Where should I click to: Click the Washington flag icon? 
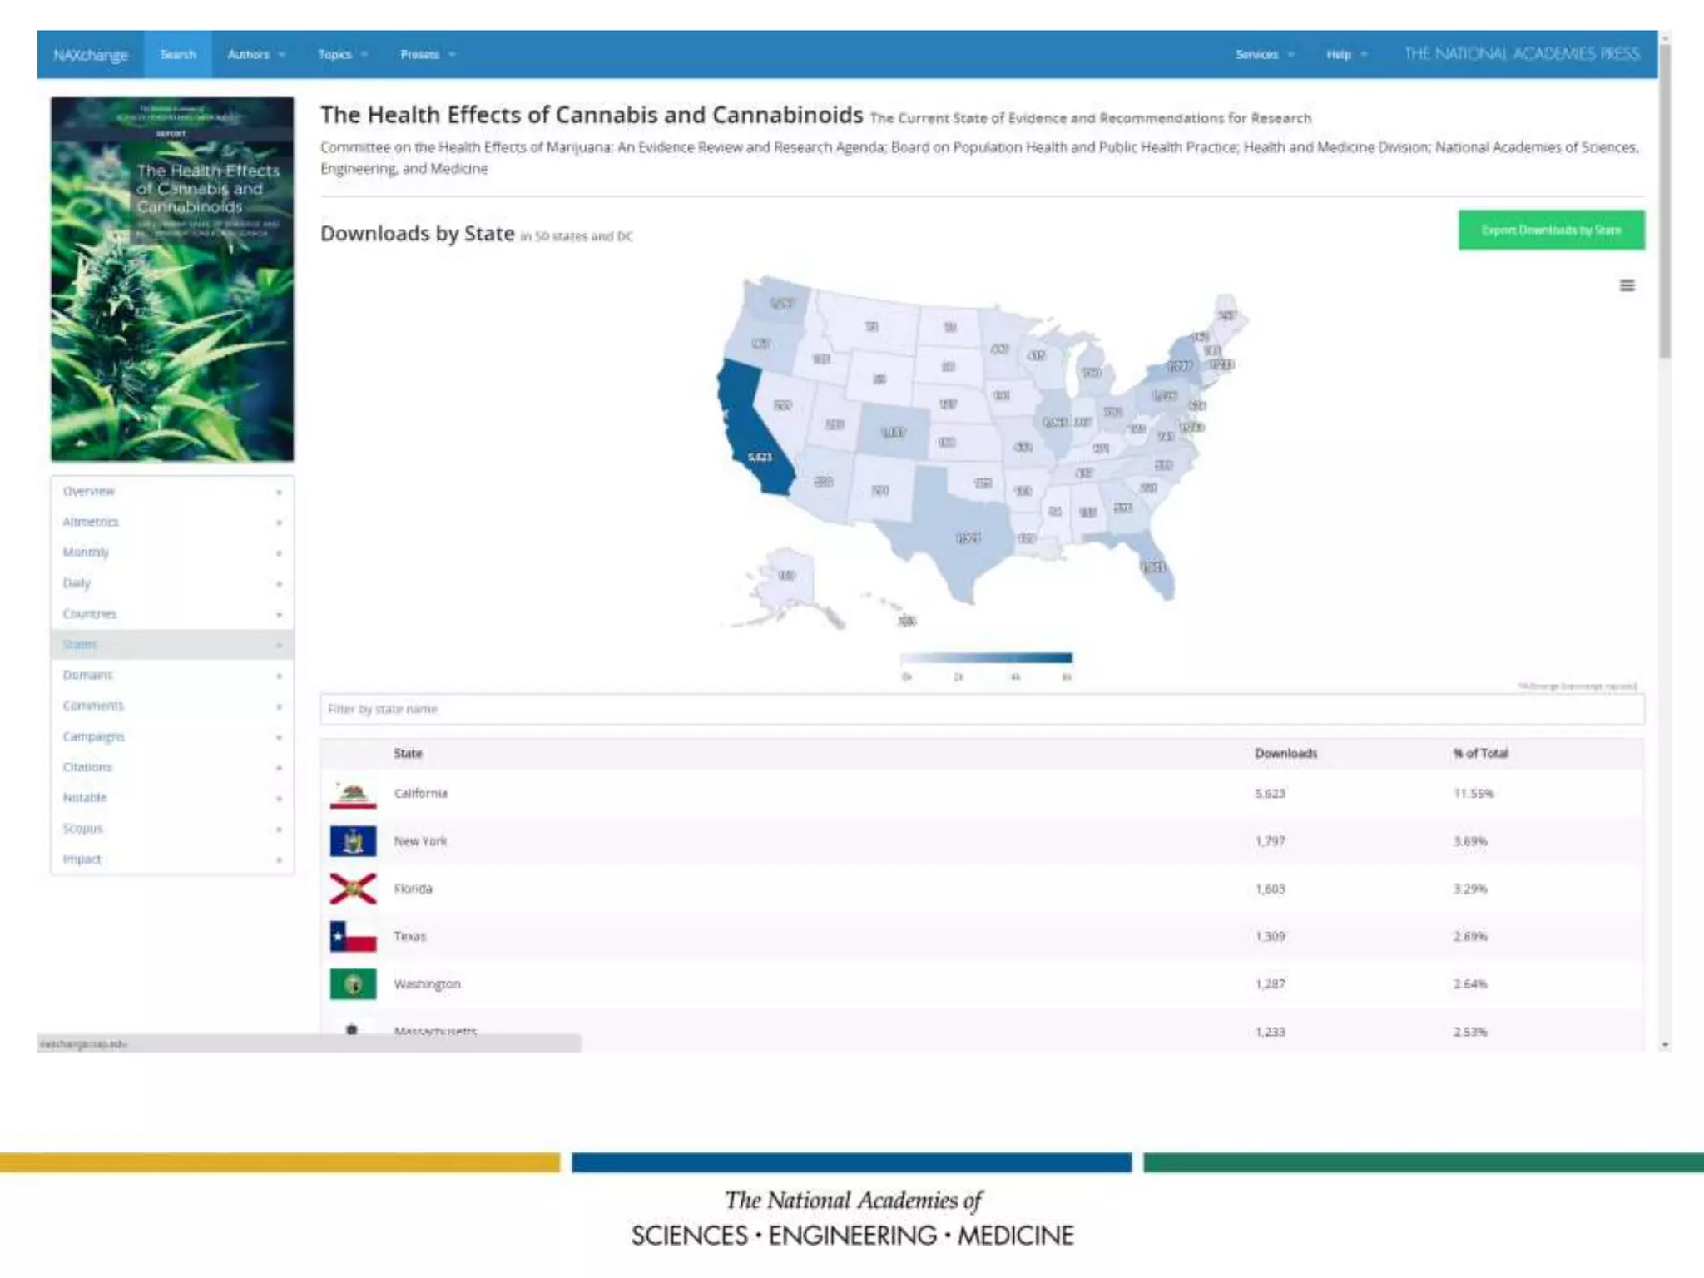coord(353,983)
